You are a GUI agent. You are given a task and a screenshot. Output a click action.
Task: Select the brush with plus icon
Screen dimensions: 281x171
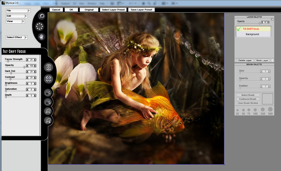click(48, 102)
